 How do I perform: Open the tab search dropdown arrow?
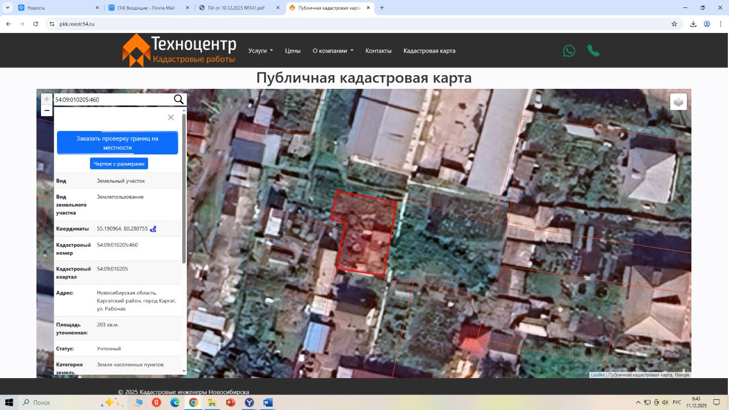click(x=7, y=8)
